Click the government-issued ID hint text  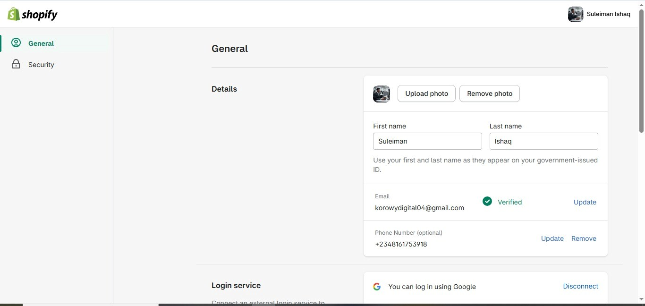485,165
